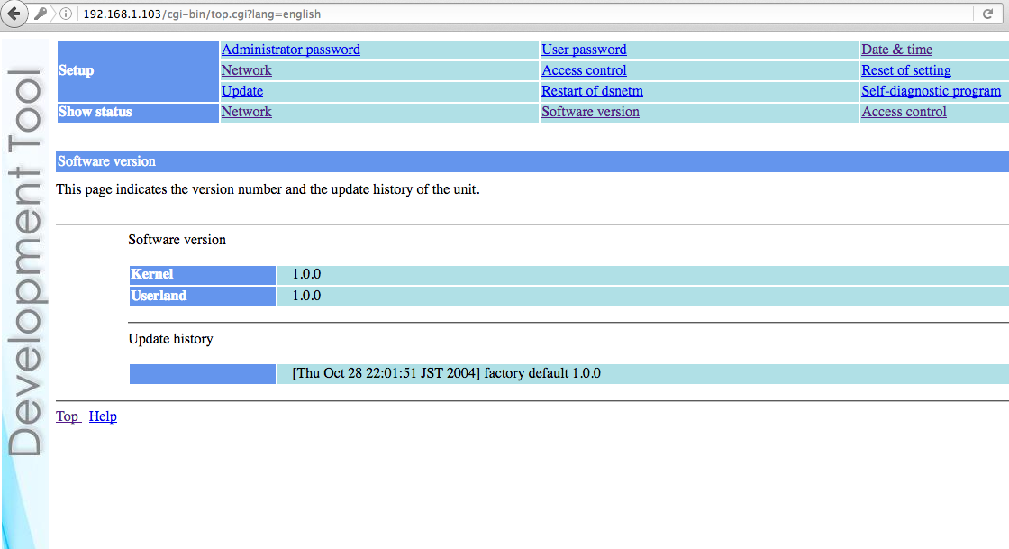Open the Help link

pos(103,416)
